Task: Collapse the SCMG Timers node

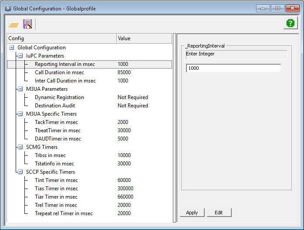Action: coord(20,147)
